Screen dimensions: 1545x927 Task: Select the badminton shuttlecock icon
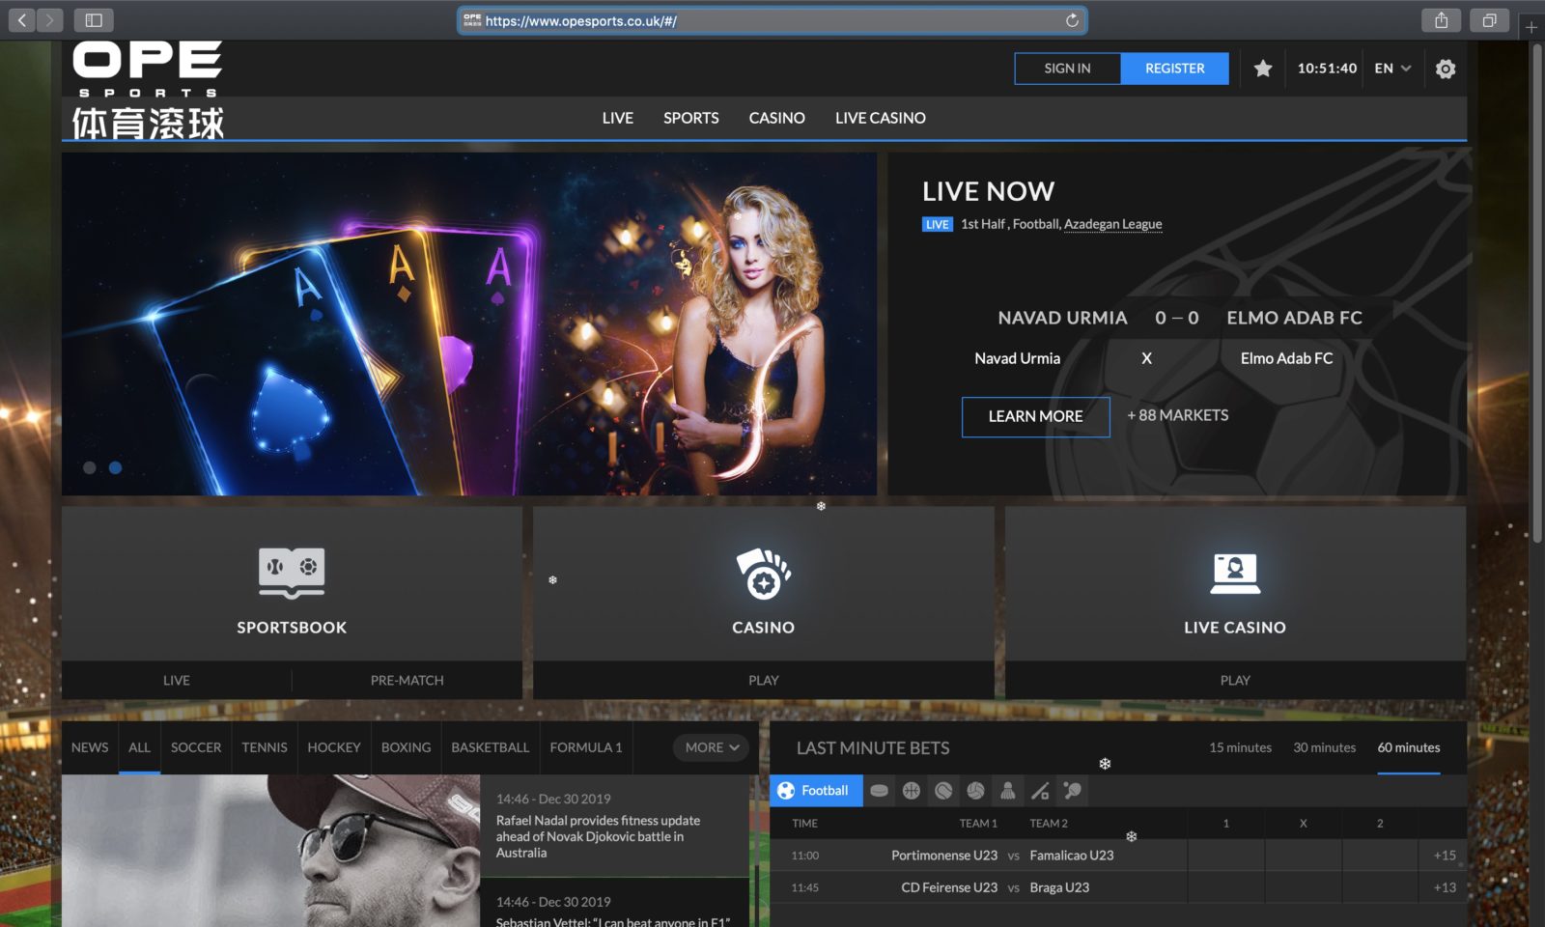click(1008, 791)
